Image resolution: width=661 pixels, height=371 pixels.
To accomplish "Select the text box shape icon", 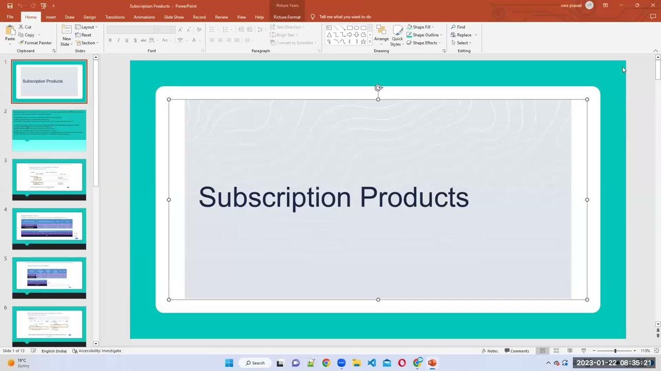I will pyautogui.click(x=329, y=28).
